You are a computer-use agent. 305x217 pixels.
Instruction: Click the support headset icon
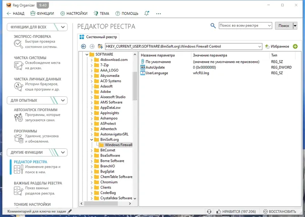click(209, 212)
